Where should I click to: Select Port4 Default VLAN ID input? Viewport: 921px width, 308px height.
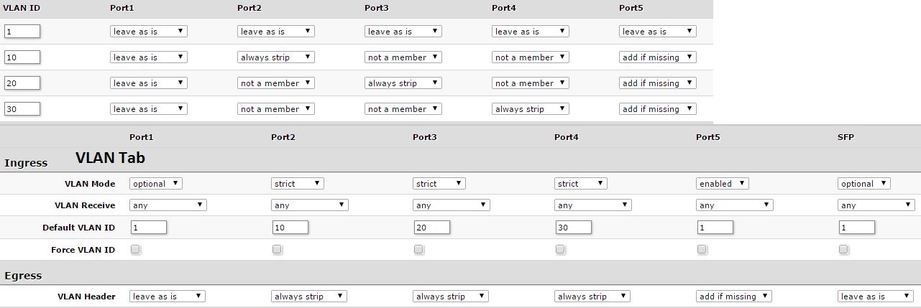(574, 228)
